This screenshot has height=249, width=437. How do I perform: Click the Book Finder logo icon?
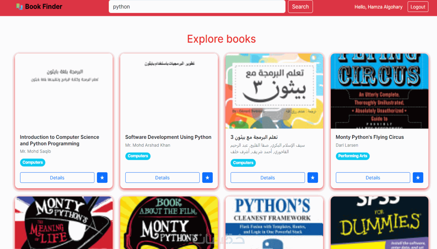[x=20, y=7]
